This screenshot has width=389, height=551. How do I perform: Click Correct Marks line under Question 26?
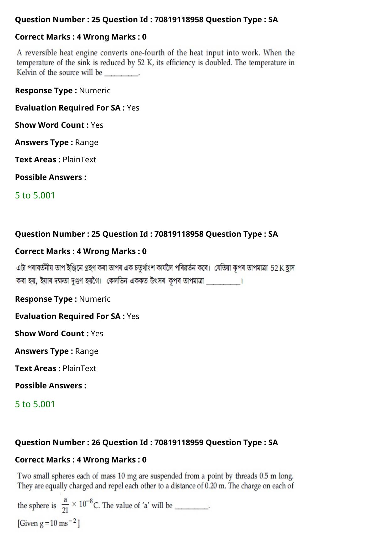point(81,460)
